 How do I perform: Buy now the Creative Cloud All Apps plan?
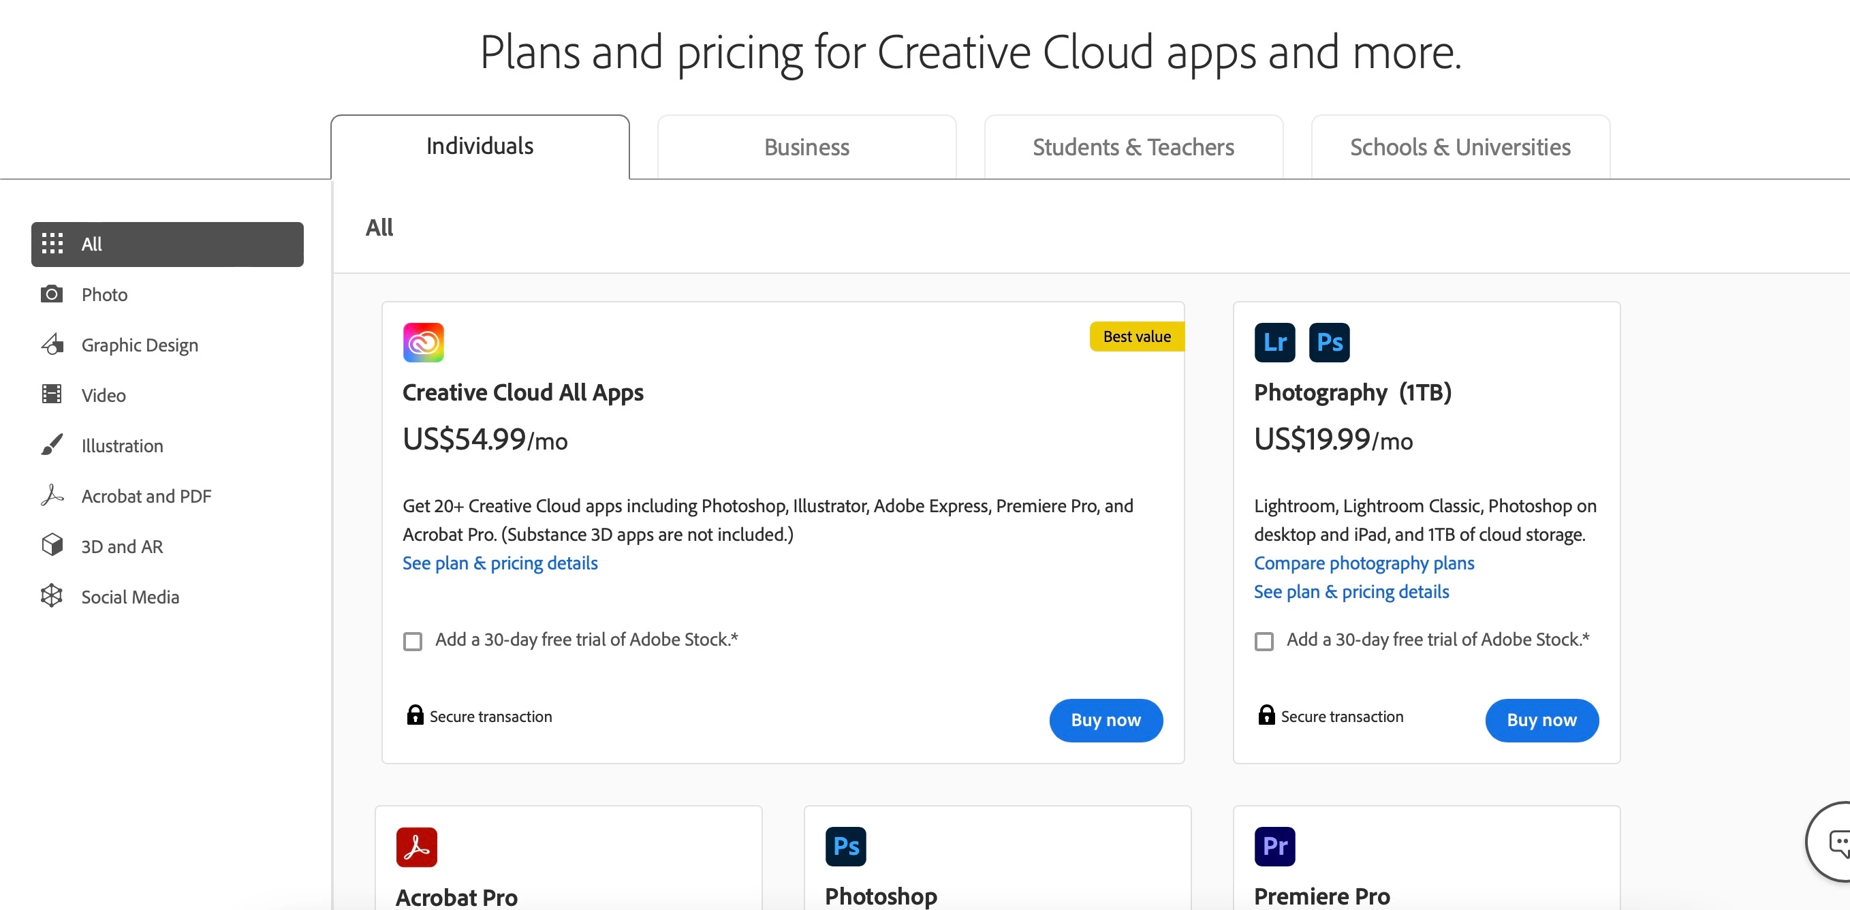(1106, 720)
